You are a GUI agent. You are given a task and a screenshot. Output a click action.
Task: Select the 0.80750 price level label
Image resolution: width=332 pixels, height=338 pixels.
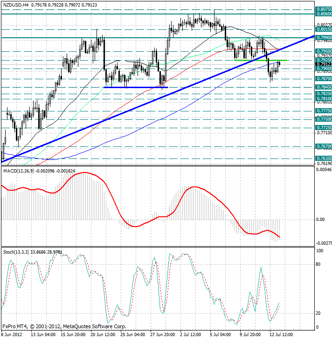(324, 9)
